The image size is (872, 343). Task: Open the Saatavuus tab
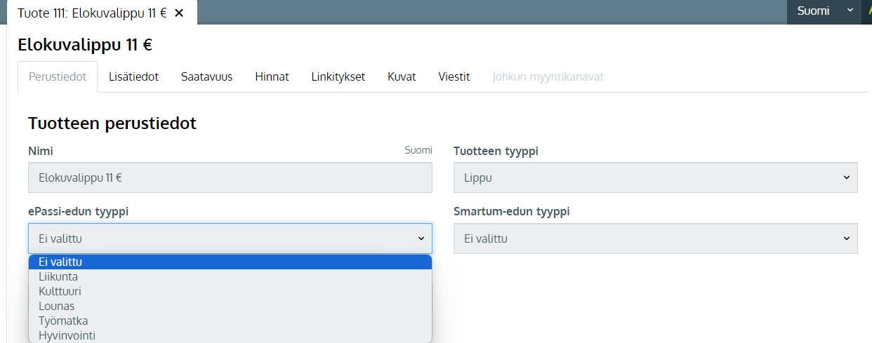click(x=206, y=77)
